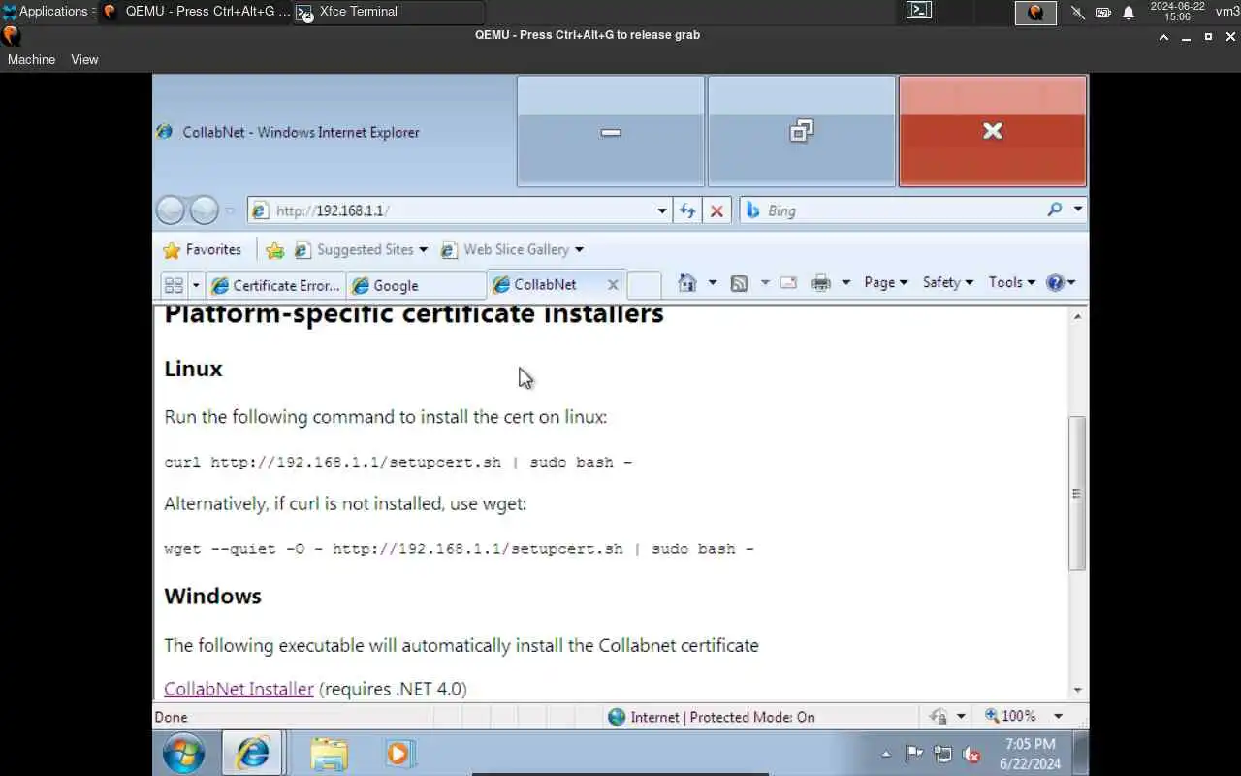The height and width of the screenshot is (776, 1241).
Task: Click the Xfce disconnected network icon
Action: point(1077,13)
